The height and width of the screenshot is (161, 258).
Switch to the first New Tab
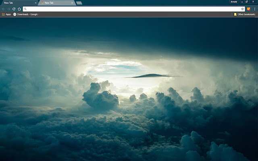tap(19, 3)
